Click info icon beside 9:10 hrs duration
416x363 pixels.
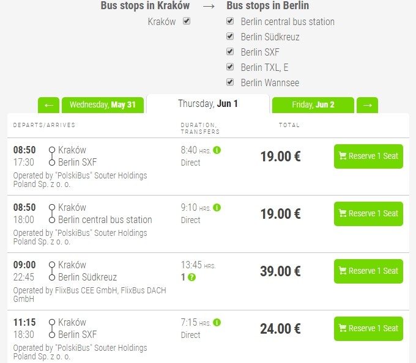(217, 208)
